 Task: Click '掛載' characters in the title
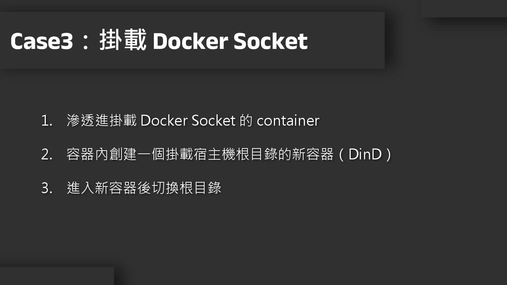click(x=123, y=40)
